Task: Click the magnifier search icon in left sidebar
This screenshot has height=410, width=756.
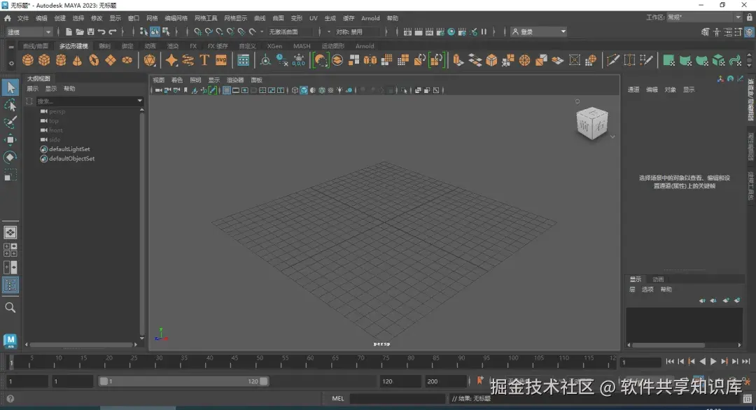Action: (x=10, y=307)
